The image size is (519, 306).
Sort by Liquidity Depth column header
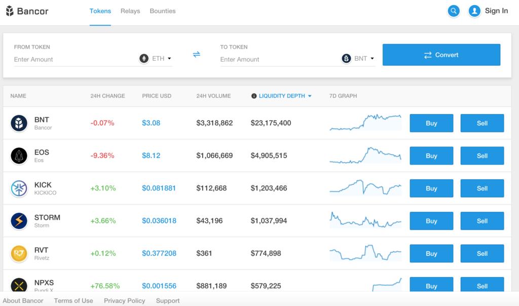pyautogui.click(x=282, y=96)
